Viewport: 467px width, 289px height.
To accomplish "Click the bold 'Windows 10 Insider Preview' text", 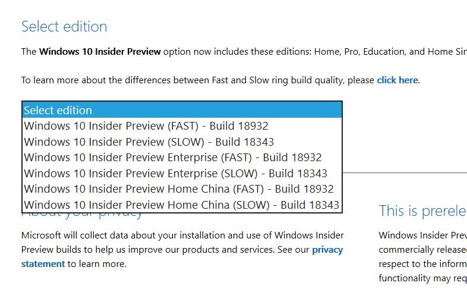I will [100, 51].
